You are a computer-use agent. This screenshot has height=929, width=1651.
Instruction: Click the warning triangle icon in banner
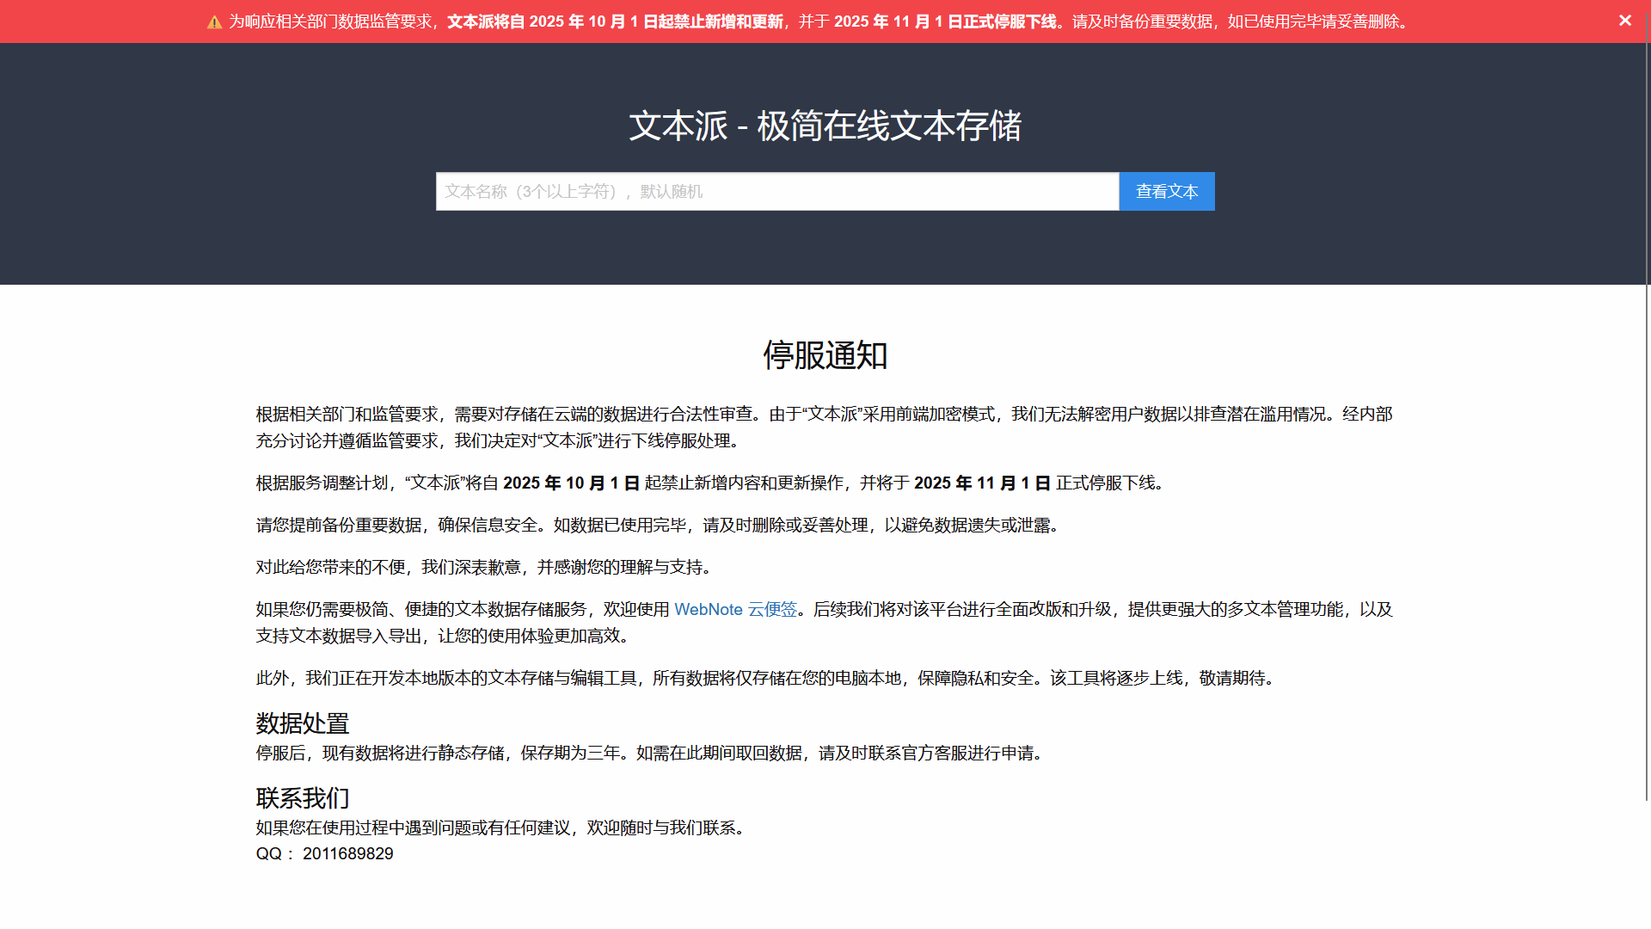pos(214,22)
